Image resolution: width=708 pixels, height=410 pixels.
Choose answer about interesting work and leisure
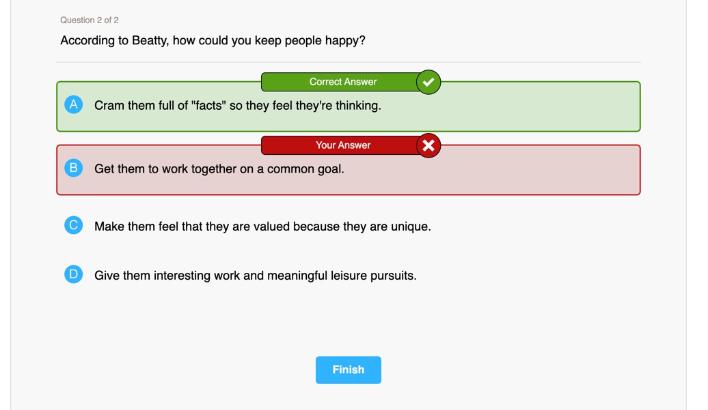(x=255, y=276)
